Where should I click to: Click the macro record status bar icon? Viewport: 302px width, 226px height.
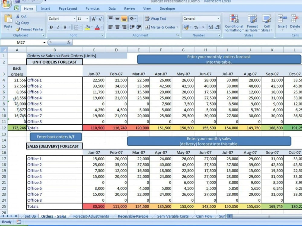(x=19, y=222)
